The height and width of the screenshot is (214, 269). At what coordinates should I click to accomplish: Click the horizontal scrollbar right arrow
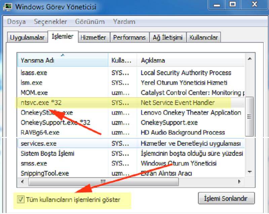(x=239, y=182)
